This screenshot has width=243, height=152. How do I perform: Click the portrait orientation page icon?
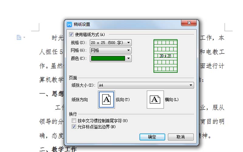tap(106, 99)
